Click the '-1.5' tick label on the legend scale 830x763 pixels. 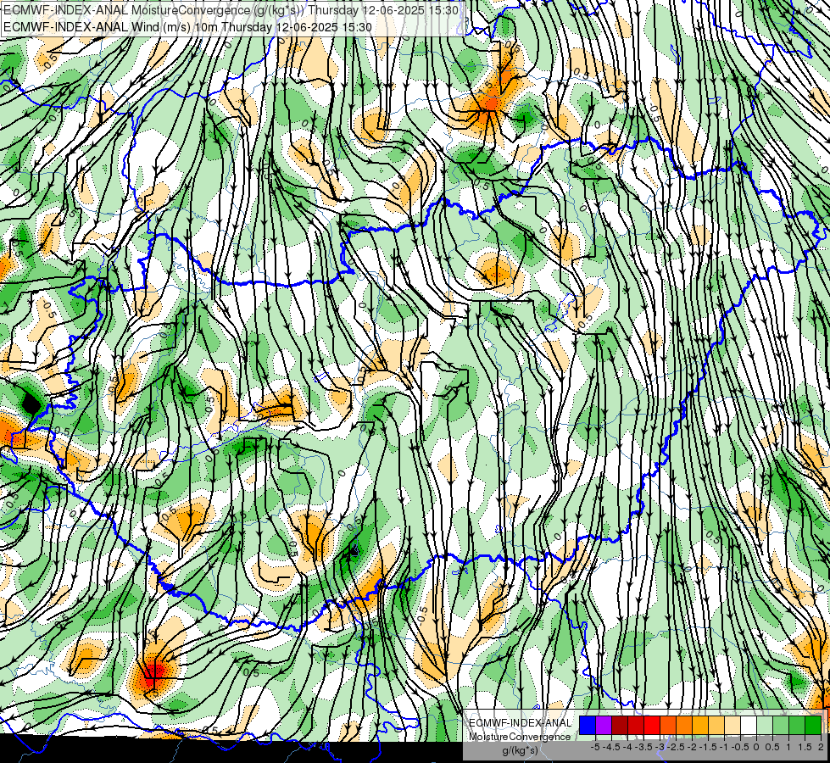pyautogui.click(x=710, y=747)
